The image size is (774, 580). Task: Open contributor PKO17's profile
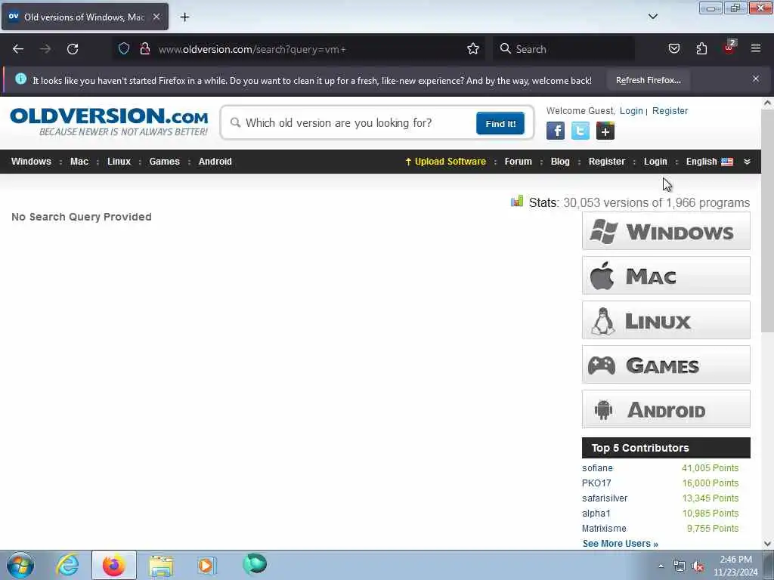click(596, 483)
